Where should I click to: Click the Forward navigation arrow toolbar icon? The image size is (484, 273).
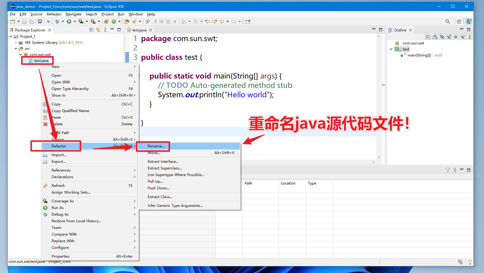click(234, 21)
